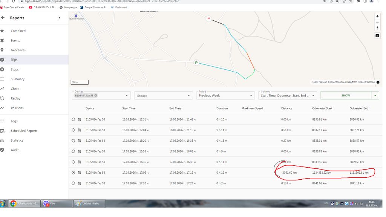The height and width of the screenshot is (217, 386).
Task: Click the Distance column header
Action: tap(286, 108)
